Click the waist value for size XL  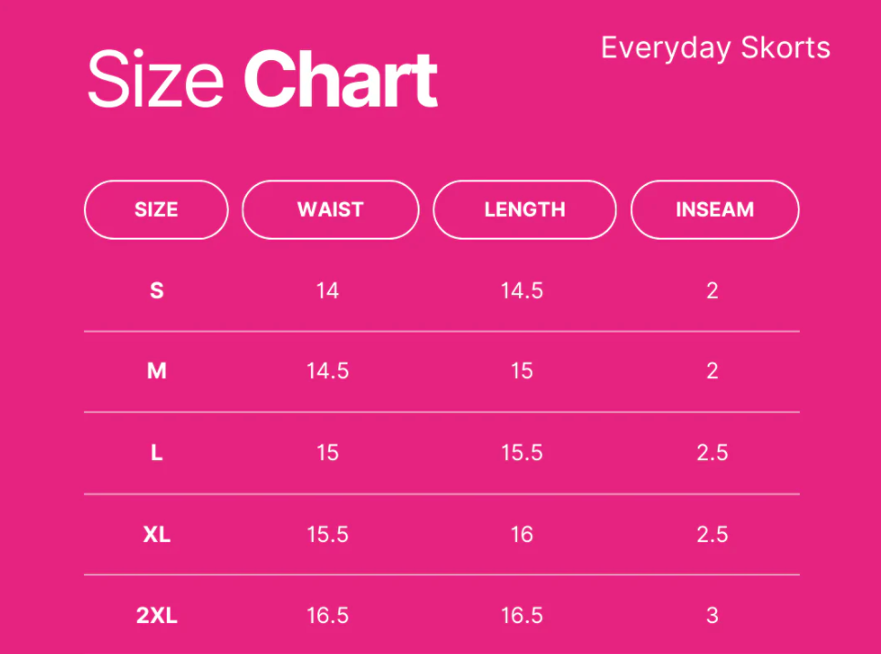click(327, 534)
